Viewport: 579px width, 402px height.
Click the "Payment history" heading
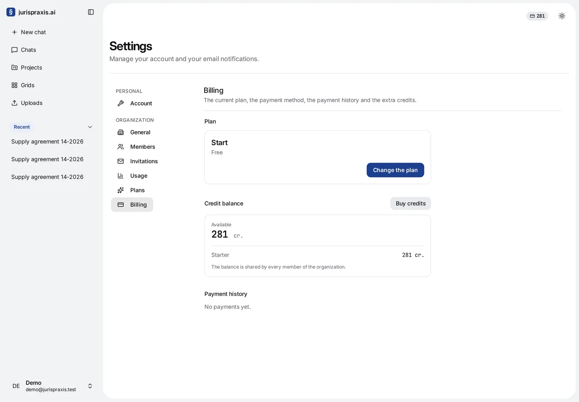coord(226,294)
